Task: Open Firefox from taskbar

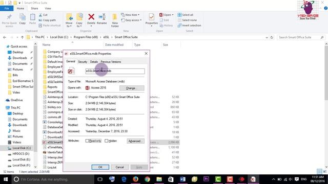Action: click(135, 179)
